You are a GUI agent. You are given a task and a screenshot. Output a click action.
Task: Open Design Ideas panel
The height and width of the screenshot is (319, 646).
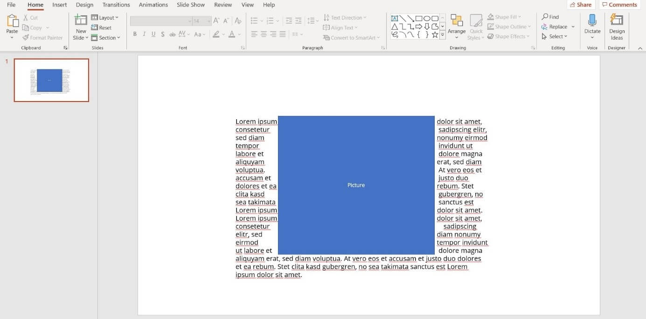point(617,27)
